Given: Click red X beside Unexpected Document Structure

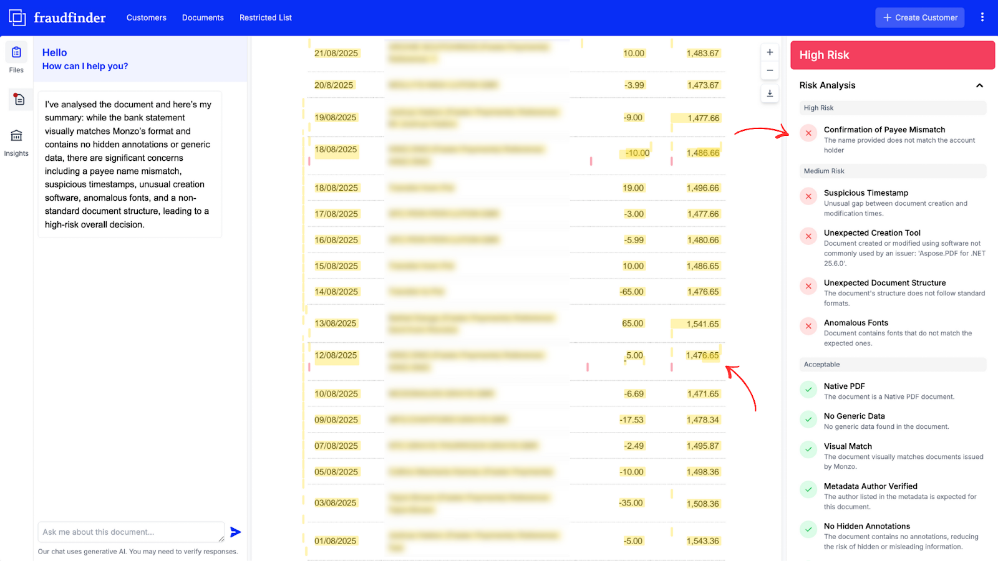Looking at the screenshot, I should (x=808, y=286).
